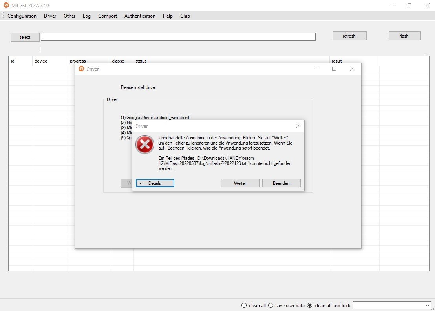
Task: Select clean all and lock option
Action: pyautogui.click(x=310, y=306)
